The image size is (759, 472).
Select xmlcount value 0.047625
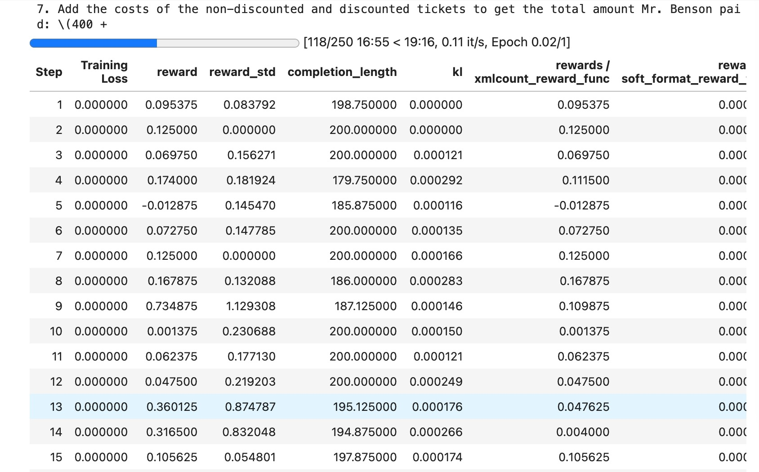point(584,407)
